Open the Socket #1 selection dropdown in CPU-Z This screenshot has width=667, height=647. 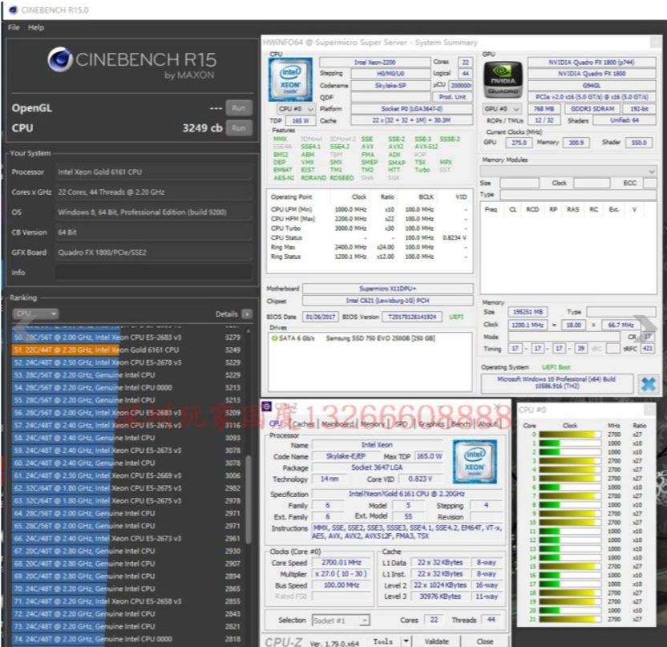coord(341,621)
